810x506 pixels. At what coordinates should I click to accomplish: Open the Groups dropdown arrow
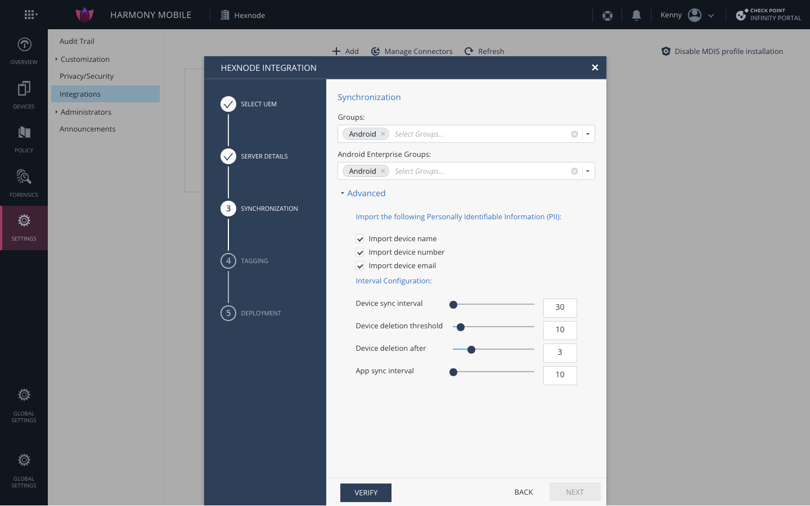[x=588, y=134]
